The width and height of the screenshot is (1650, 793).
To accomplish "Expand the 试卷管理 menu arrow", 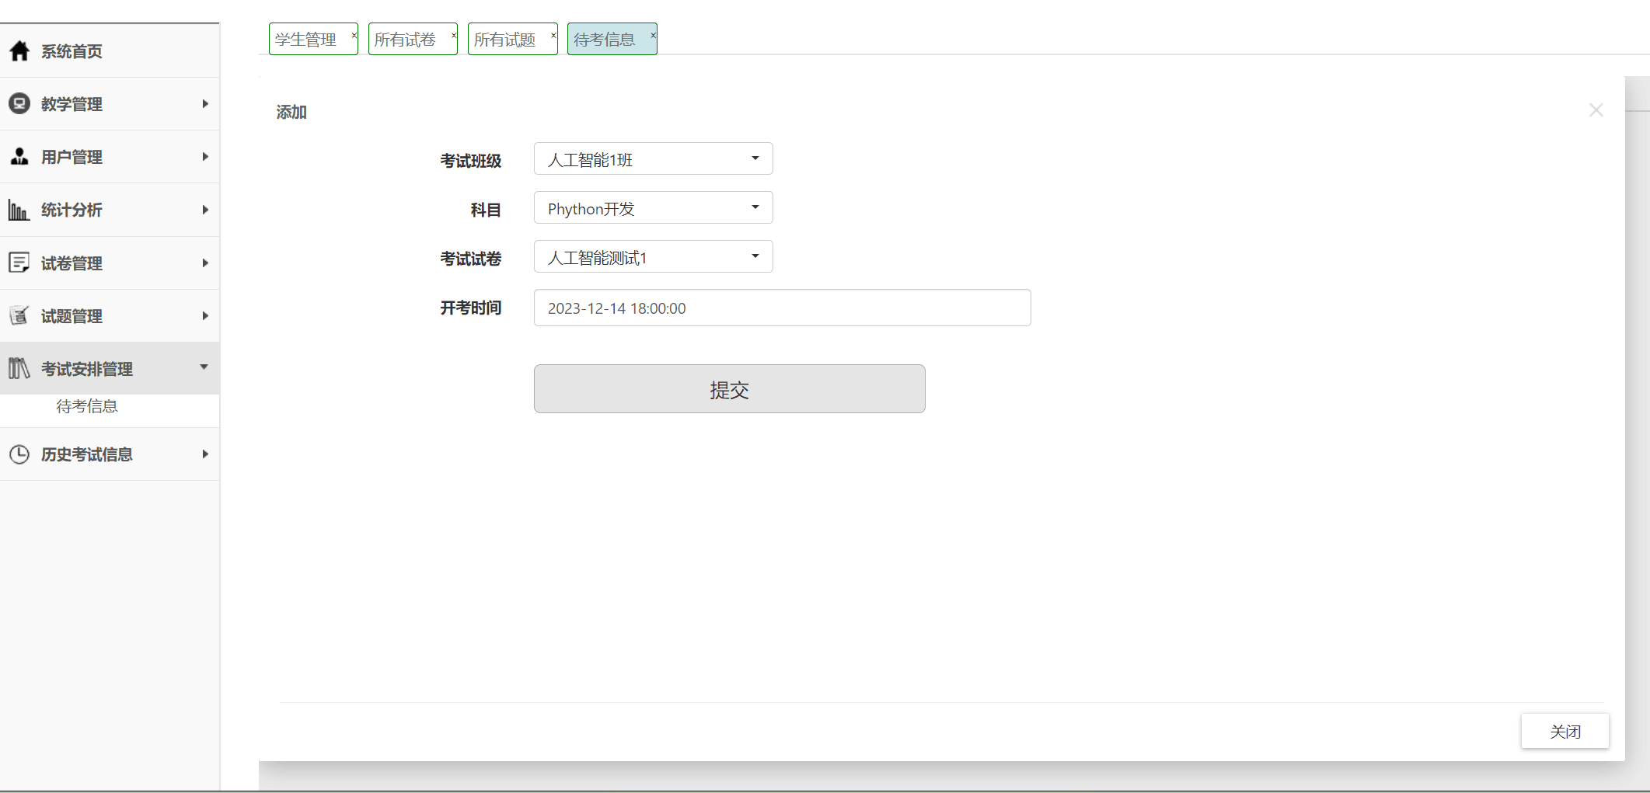I will [205, 263].
